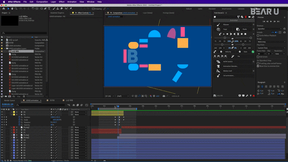Click Last Frame button in Preview panel
Screen dimensions: 288x162
coord(278,22)
